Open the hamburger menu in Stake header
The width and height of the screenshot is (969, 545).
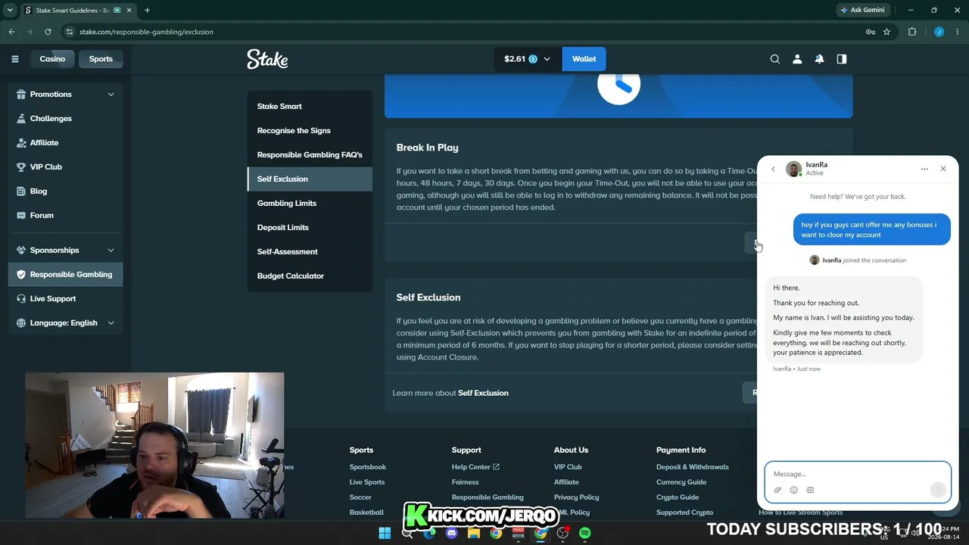point(14,59)
